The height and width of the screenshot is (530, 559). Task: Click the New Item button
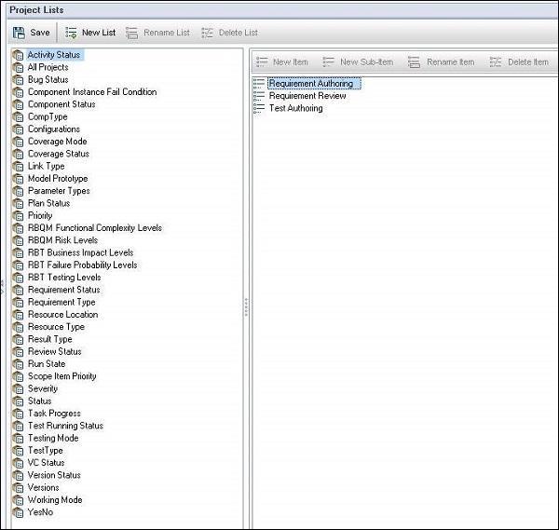click(282, 62)
